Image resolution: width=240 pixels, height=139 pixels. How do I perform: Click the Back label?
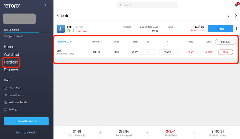tap(64, 16)
